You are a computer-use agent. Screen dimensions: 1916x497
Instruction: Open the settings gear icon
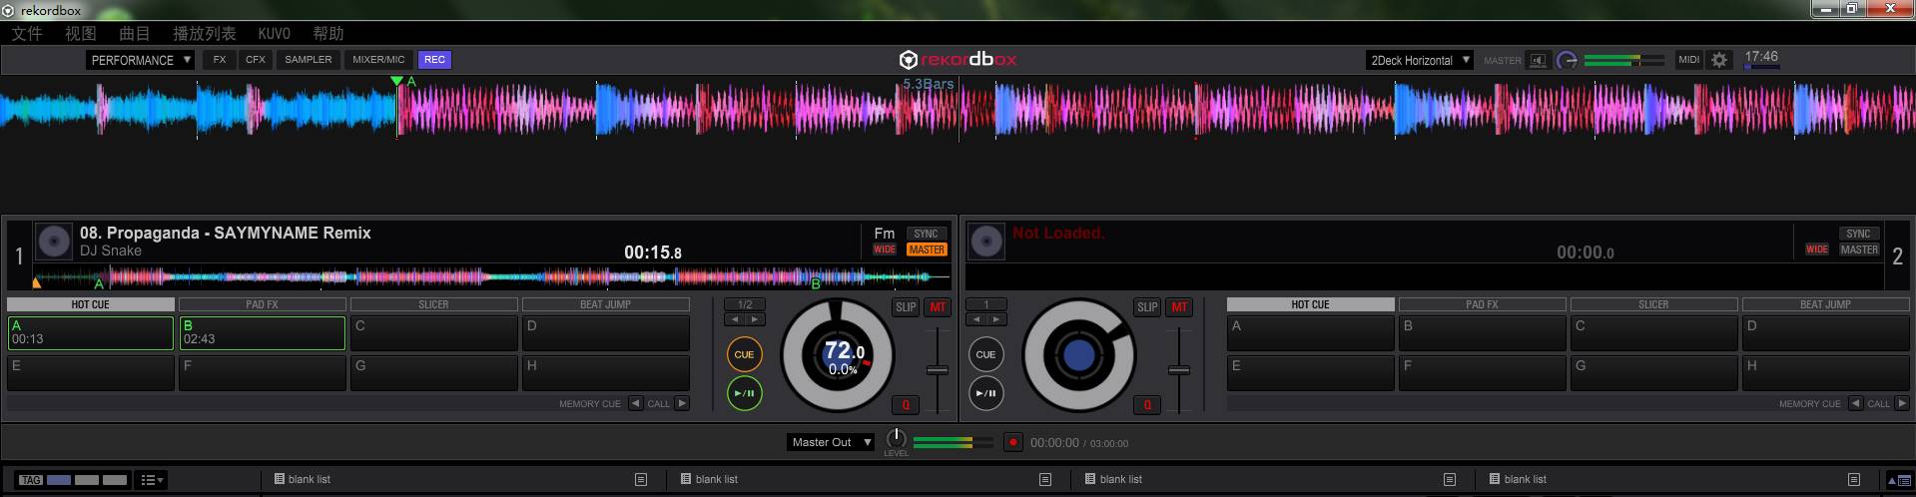(x=1718, y=60)
